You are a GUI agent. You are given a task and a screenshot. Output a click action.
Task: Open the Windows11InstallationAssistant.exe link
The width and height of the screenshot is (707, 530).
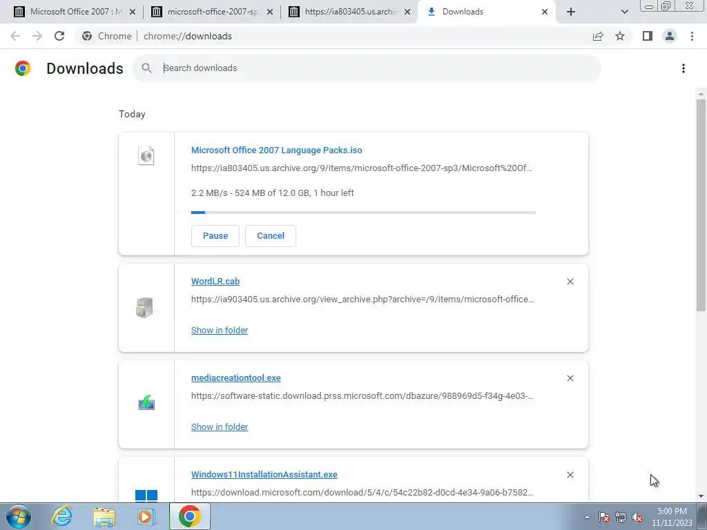(264, 475)
